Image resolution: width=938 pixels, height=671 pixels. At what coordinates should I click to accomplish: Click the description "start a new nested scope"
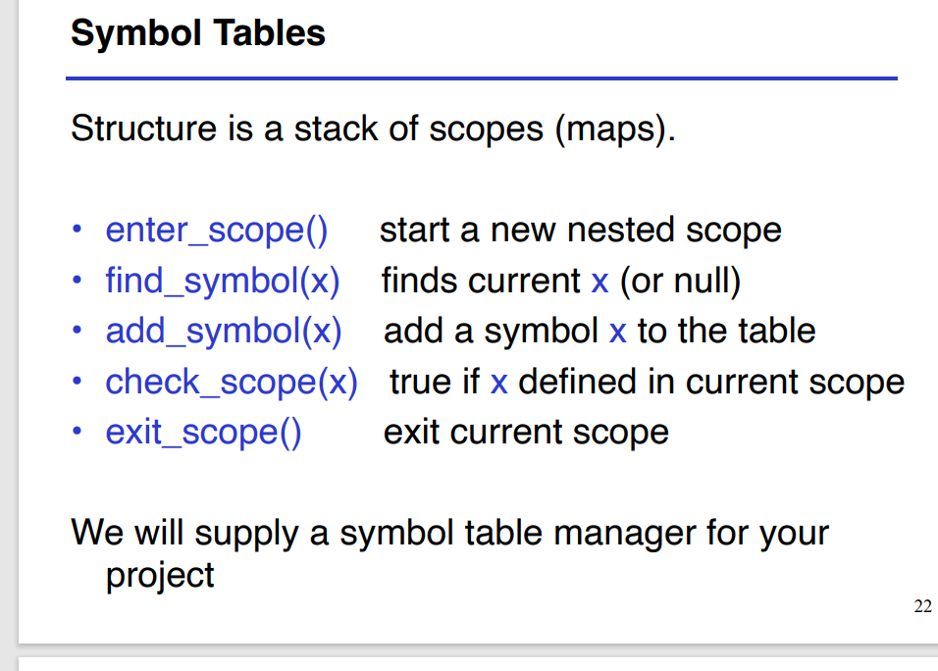580,231
